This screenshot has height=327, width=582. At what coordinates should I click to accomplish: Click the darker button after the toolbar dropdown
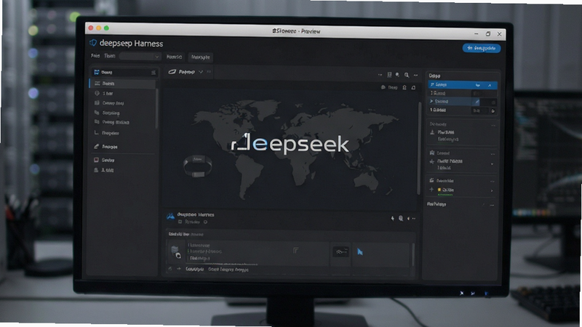[201, 57]
